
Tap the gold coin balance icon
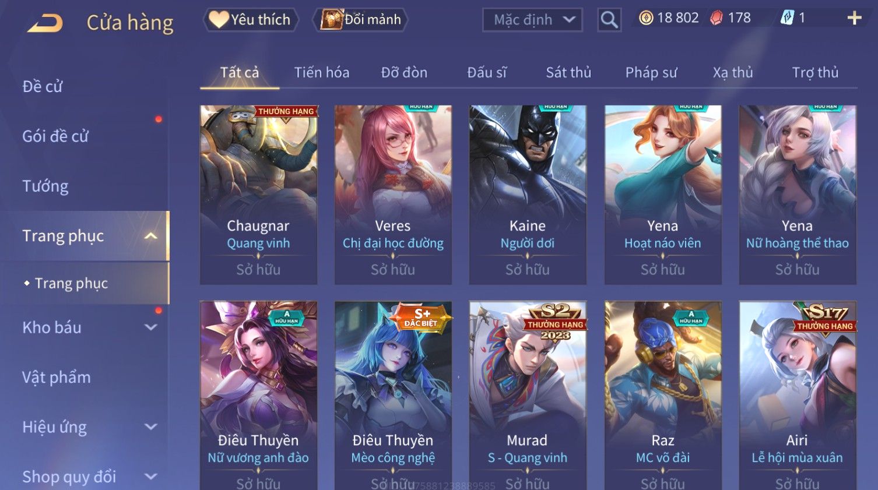tap(646, 18)
